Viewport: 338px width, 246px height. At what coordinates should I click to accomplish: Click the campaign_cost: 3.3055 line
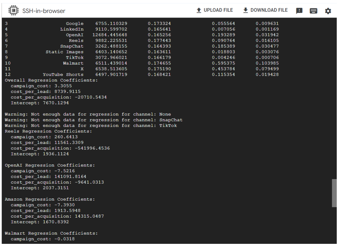41,86
